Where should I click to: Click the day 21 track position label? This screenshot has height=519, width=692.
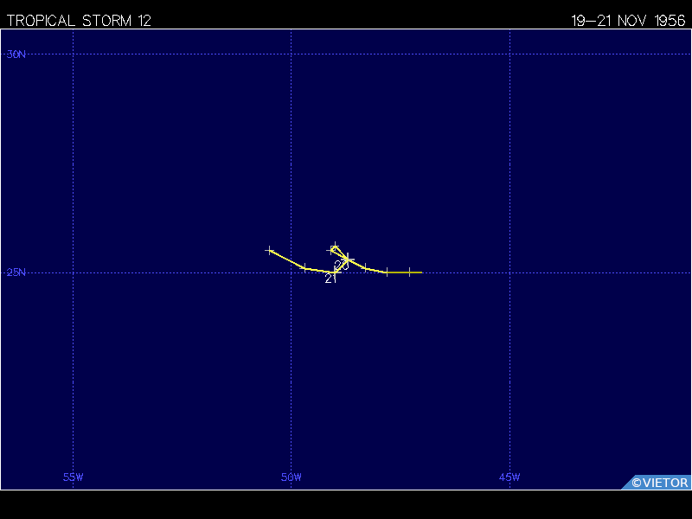331,279
